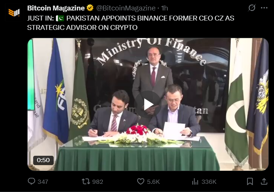Open the three-dot More options menu
Screen dimensions: 274x192
point(264,8)
